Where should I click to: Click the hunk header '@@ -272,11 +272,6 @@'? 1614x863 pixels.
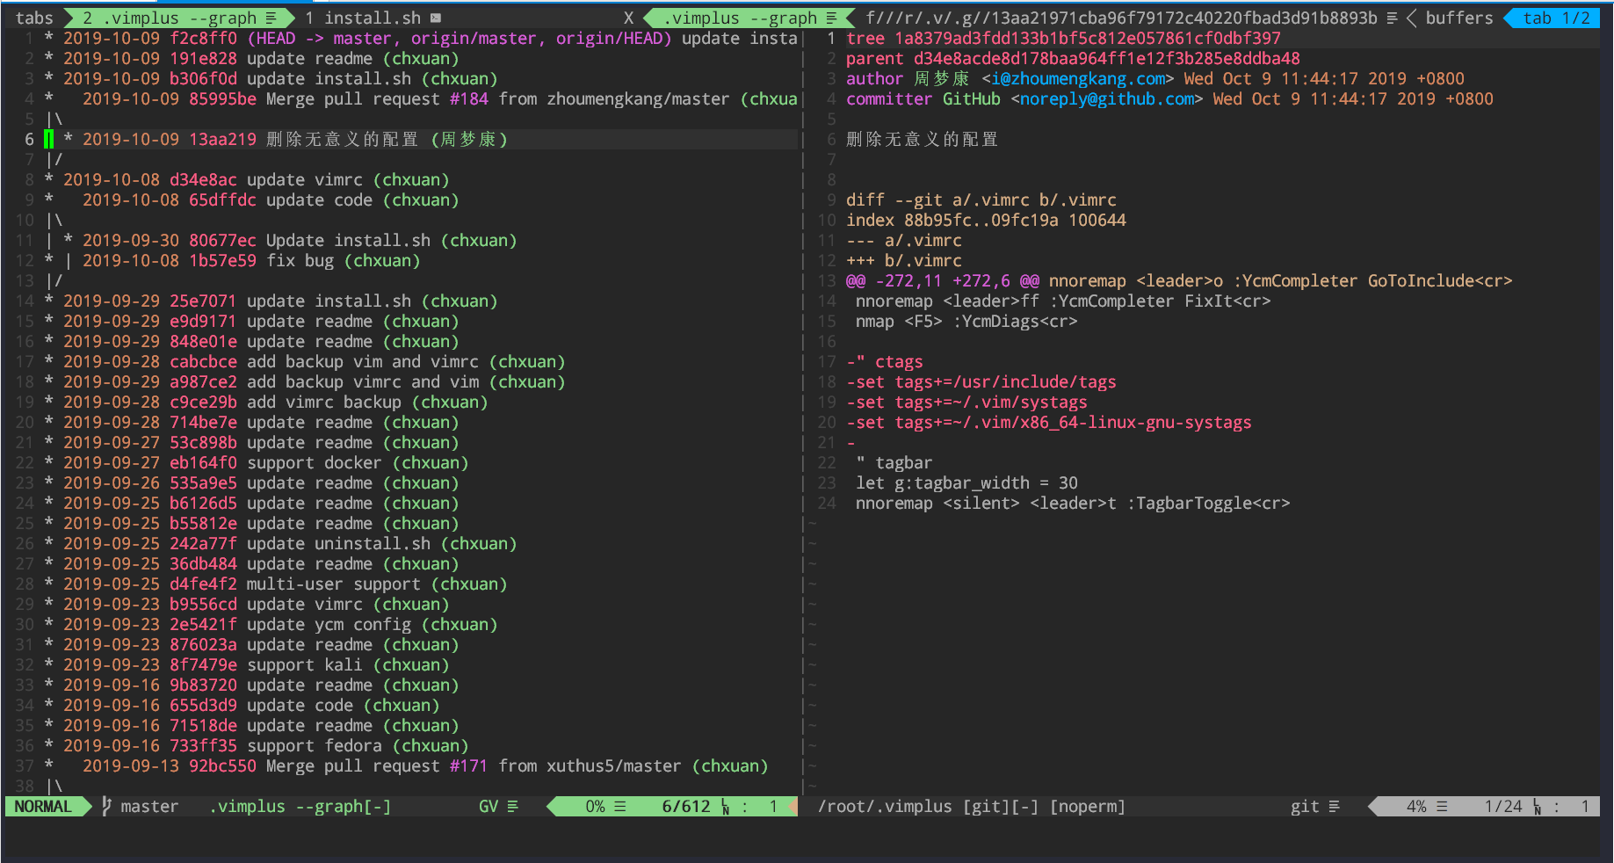(x=943, y=281)
